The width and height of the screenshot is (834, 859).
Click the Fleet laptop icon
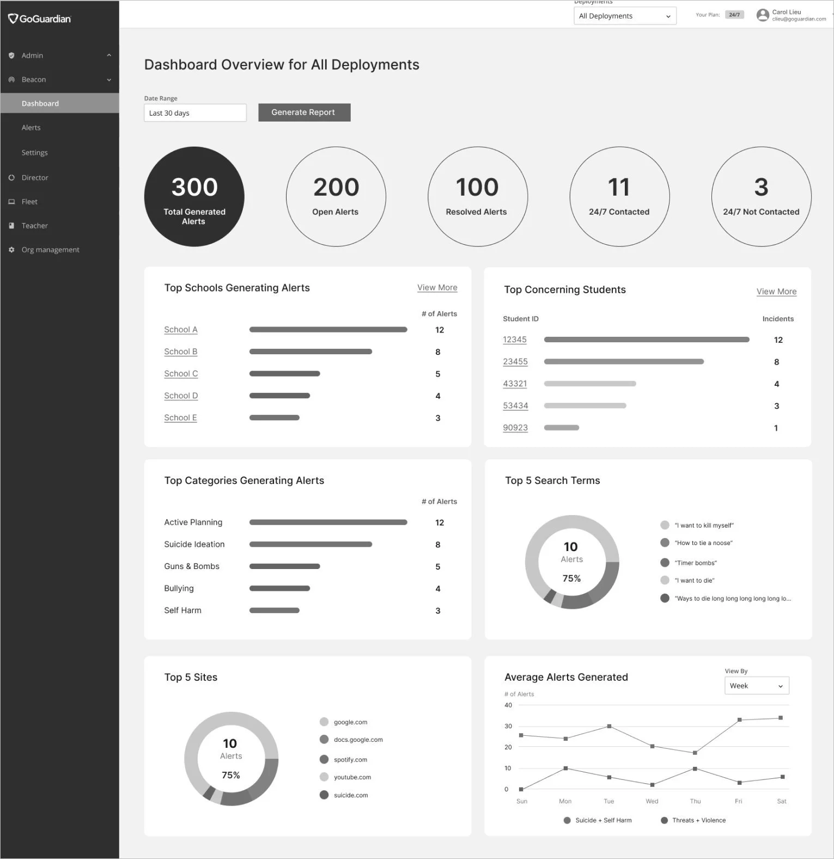[11, 202]
